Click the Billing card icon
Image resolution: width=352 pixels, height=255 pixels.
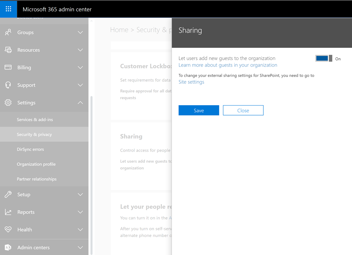pos(8,67)
